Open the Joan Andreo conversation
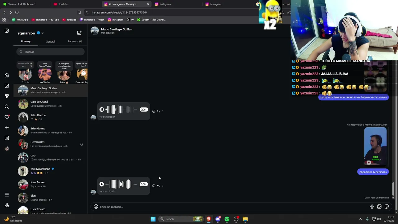Image resolution: width=398 pixels, height=224 pixels. (50, 184)
